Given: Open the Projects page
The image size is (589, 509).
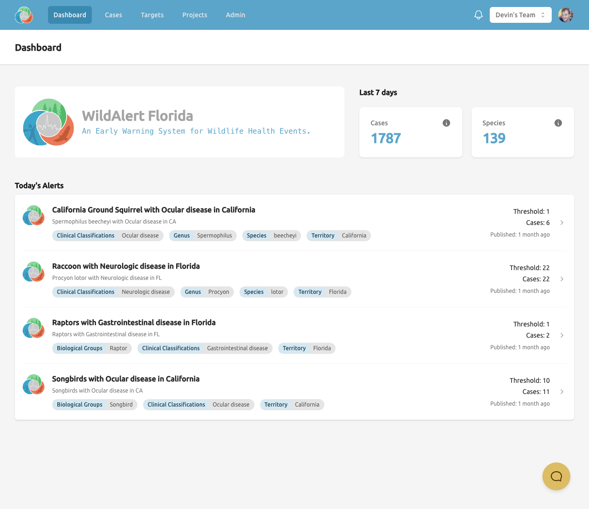Looking at the screenshot, I should 194,14.
